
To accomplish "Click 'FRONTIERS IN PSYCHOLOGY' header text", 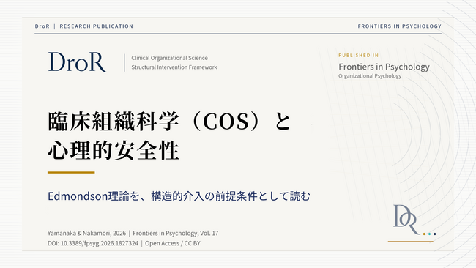I will pos(400,26).
